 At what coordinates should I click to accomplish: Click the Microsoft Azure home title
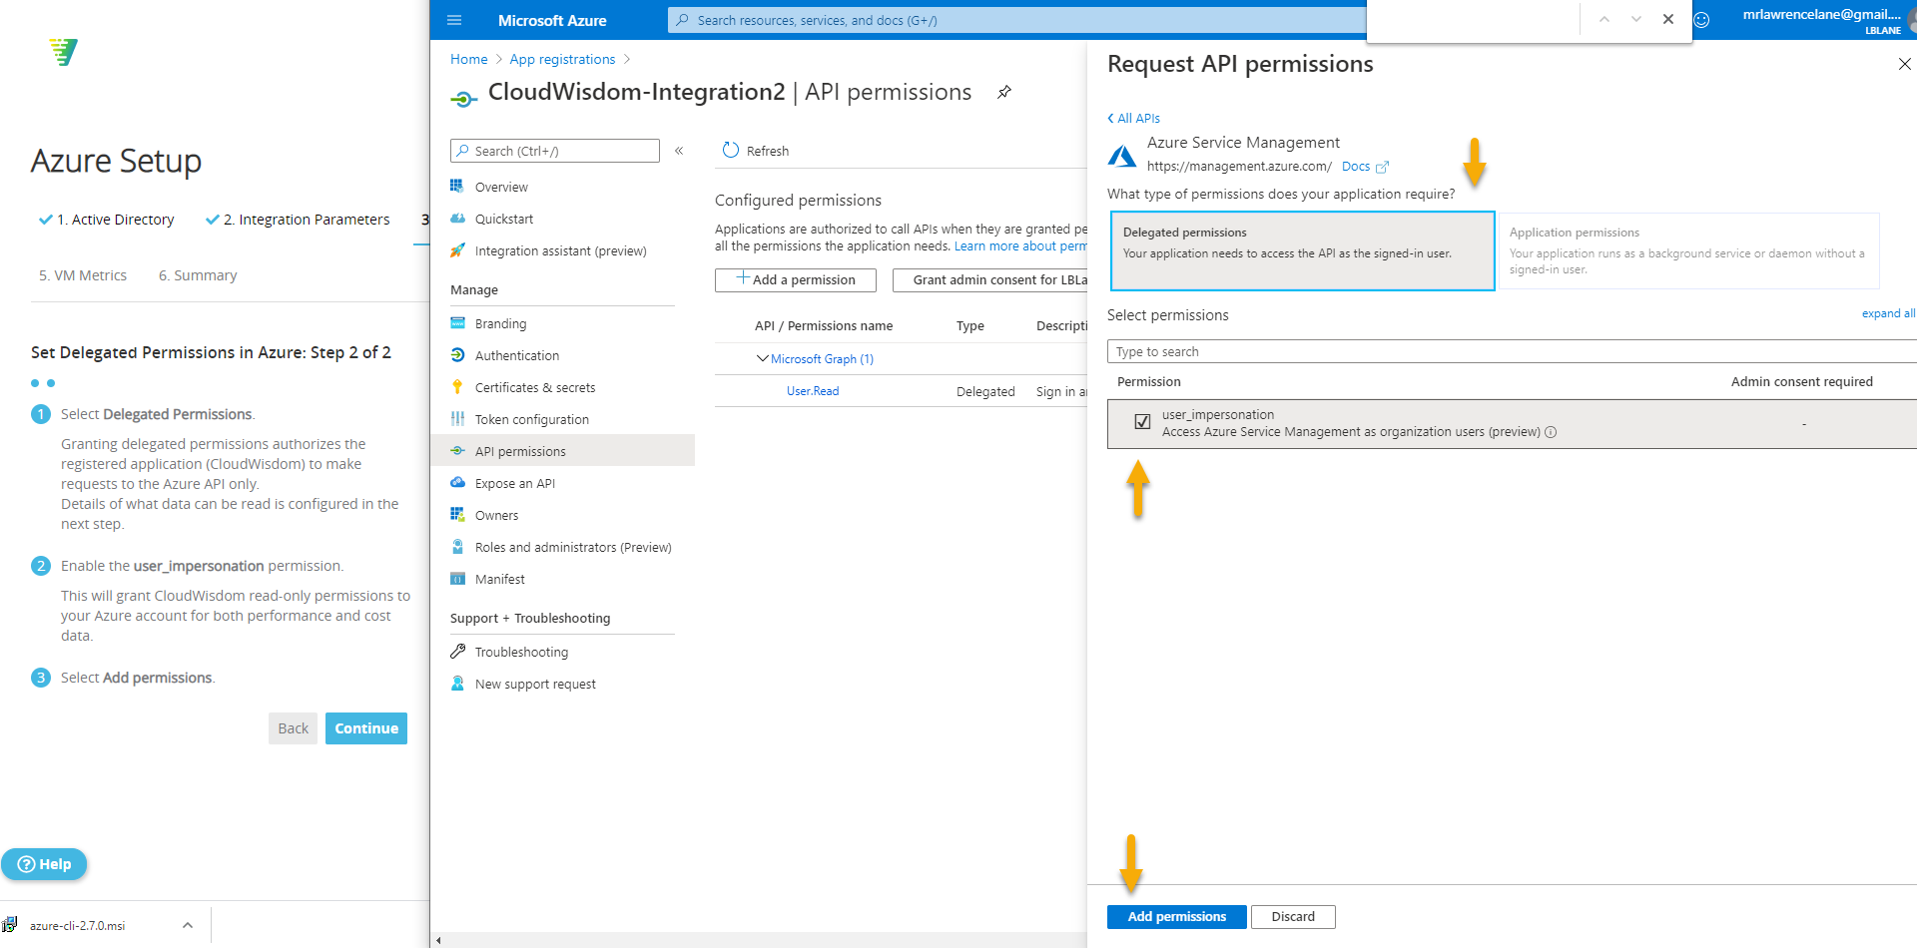click(552, 20)
